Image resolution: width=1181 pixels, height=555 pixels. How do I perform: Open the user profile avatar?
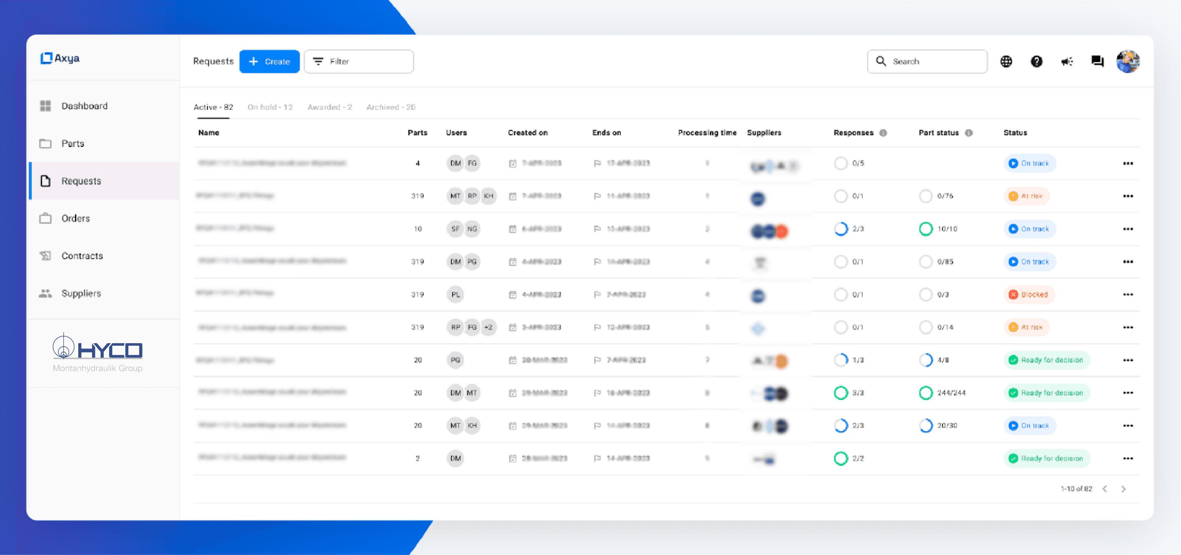[x=1128, y=61]
